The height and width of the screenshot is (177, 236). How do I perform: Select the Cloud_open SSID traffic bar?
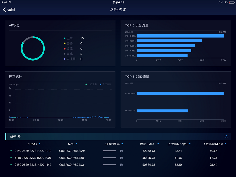[180, 93]
